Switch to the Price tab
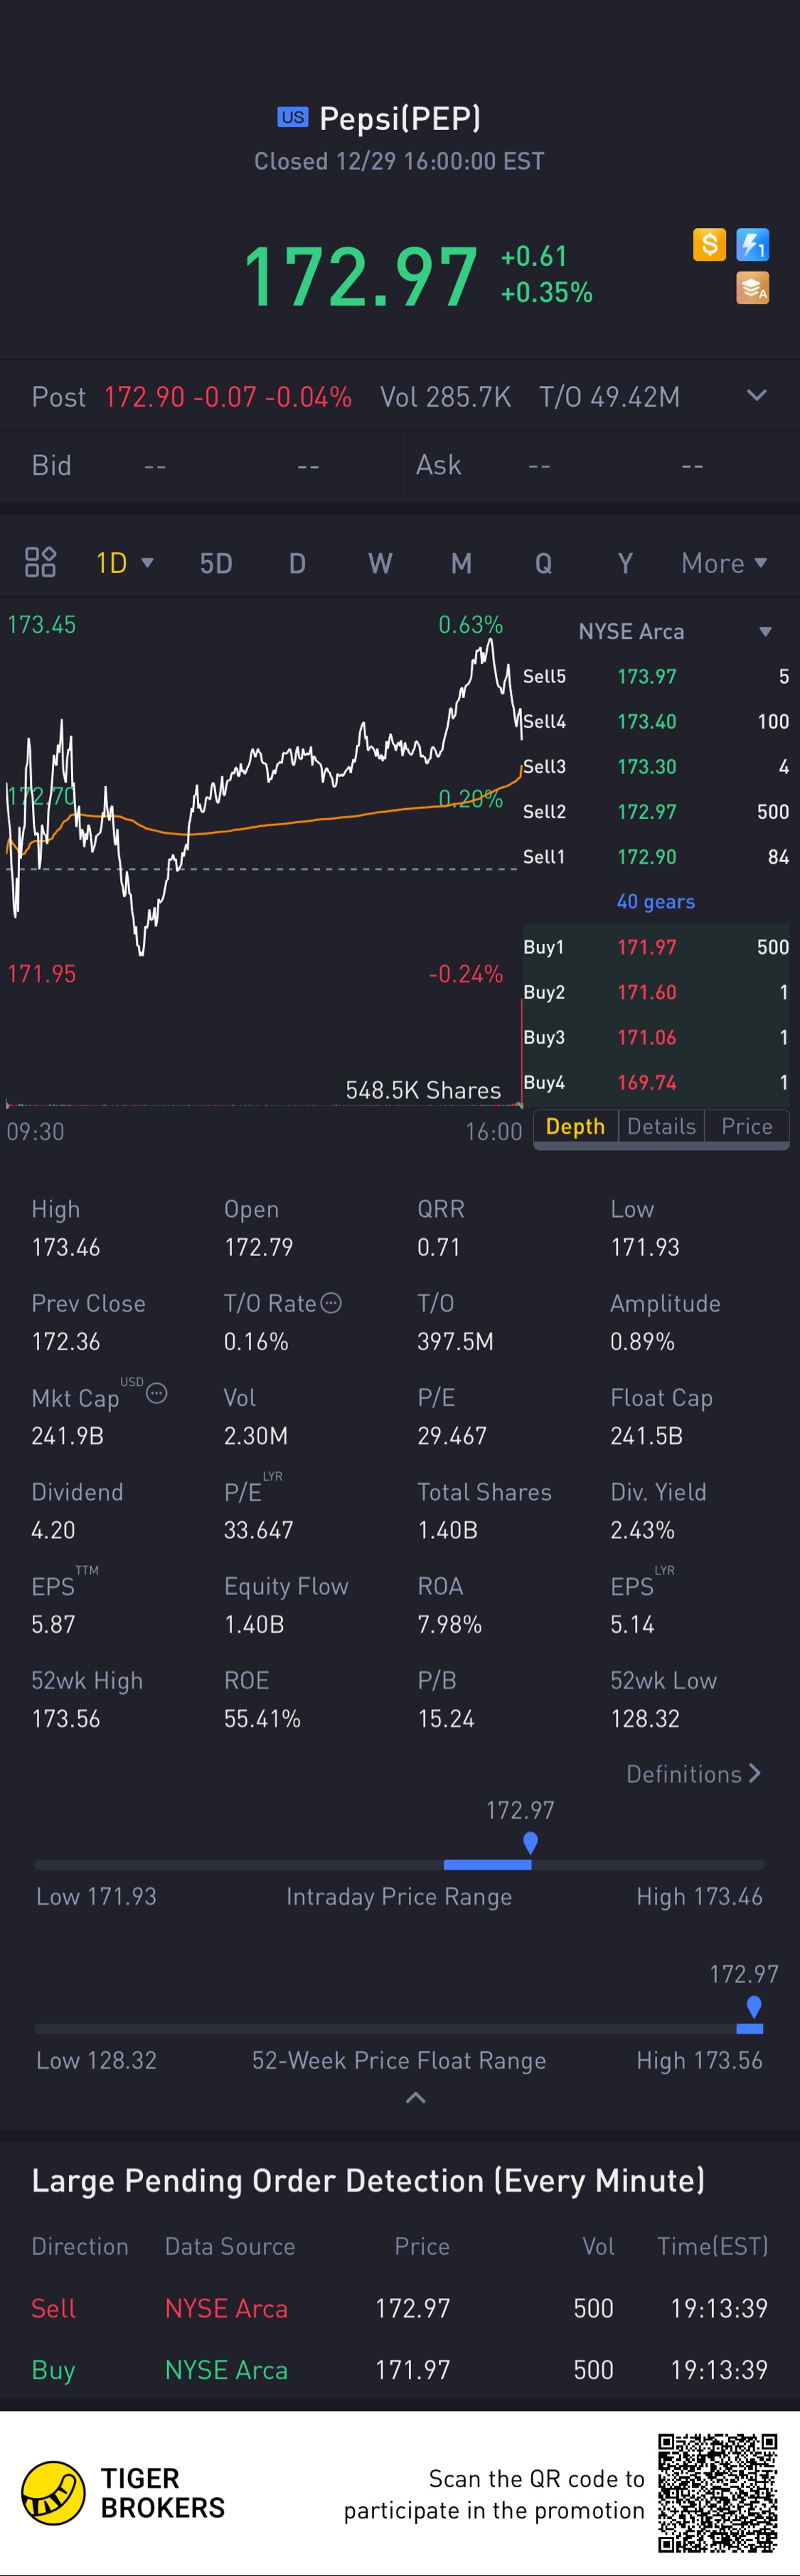 pos(746,1127)
